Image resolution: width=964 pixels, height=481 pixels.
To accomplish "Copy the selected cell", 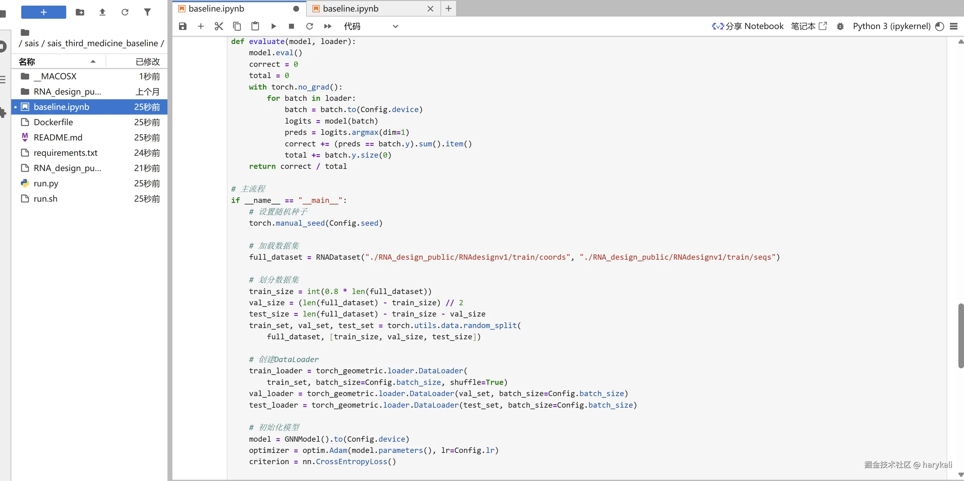I will pos(236,26).
